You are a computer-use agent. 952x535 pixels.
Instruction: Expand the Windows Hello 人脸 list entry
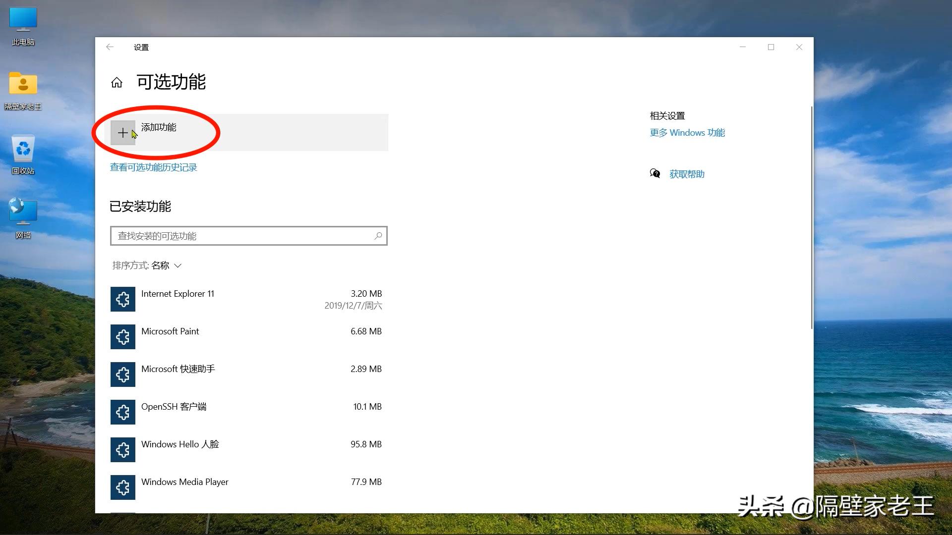[248, 449]
